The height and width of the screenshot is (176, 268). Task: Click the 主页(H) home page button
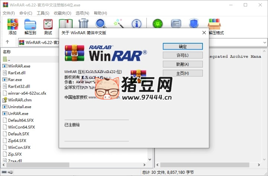pyautogui.click(x=182, y=73)
